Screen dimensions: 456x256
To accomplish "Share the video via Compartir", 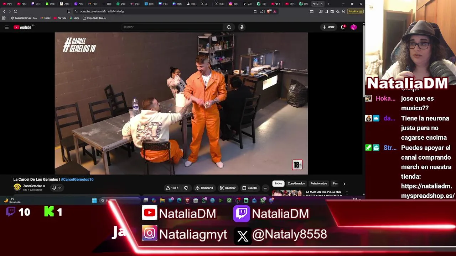I will [204, 188].
